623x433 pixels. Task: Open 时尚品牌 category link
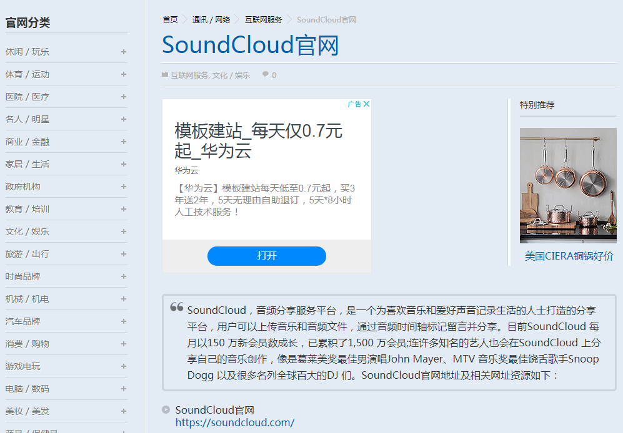click(x=23, y=276)
